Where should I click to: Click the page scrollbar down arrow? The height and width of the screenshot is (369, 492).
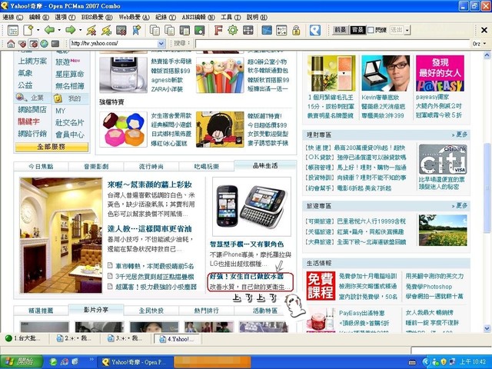point(487,328)
